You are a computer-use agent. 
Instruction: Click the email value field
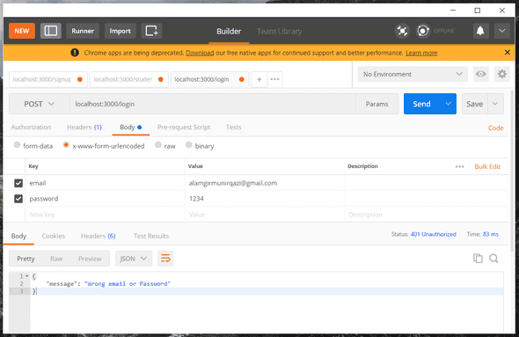pos(264,183)
